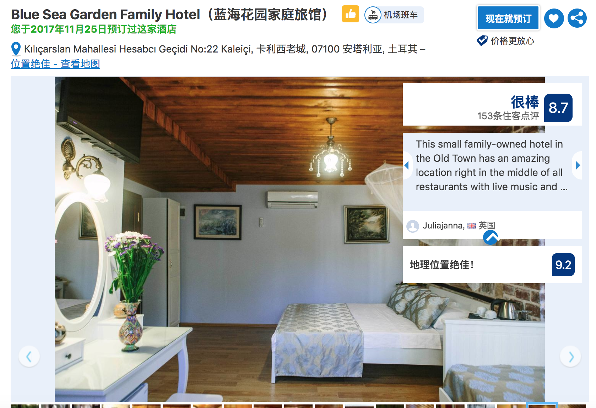
Task: Open the share icon button
Action: [577, 18]
